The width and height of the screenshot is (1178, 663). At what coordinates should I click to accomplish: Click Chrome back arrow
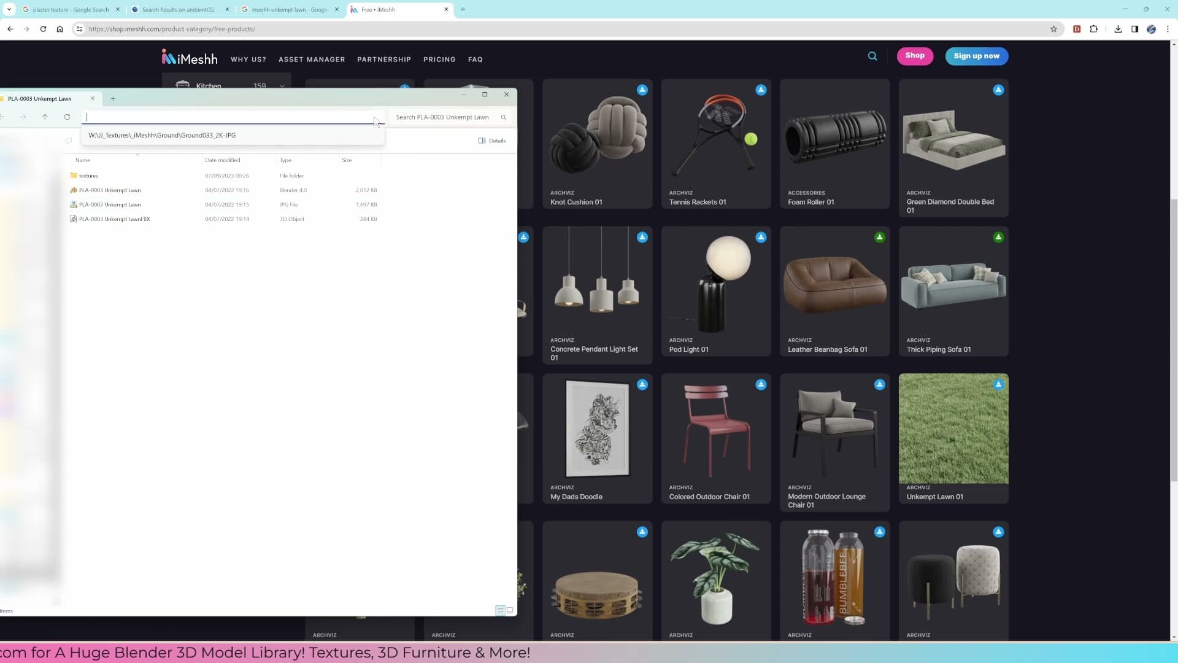pyautogui.click(x=10, y=29)
